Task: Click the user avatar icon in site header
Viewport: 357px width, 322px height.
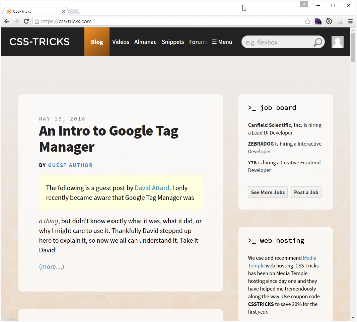Action: click(337, 42)
